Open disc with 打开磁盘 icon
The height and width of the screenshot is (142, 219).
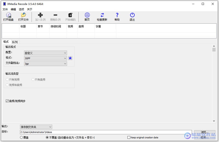pos(8,17)
